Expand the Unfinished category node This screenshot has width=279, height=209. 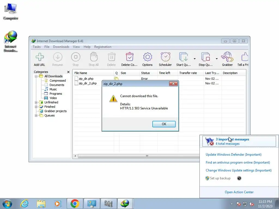click(x=36, y=102)
